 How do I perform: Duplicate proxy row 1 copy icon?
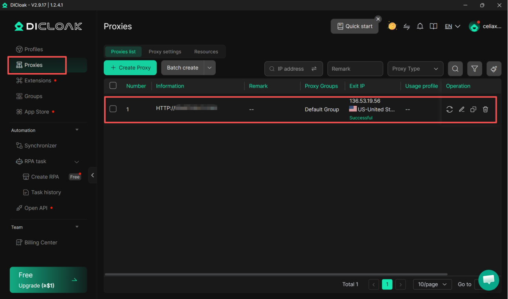(473, 109)
